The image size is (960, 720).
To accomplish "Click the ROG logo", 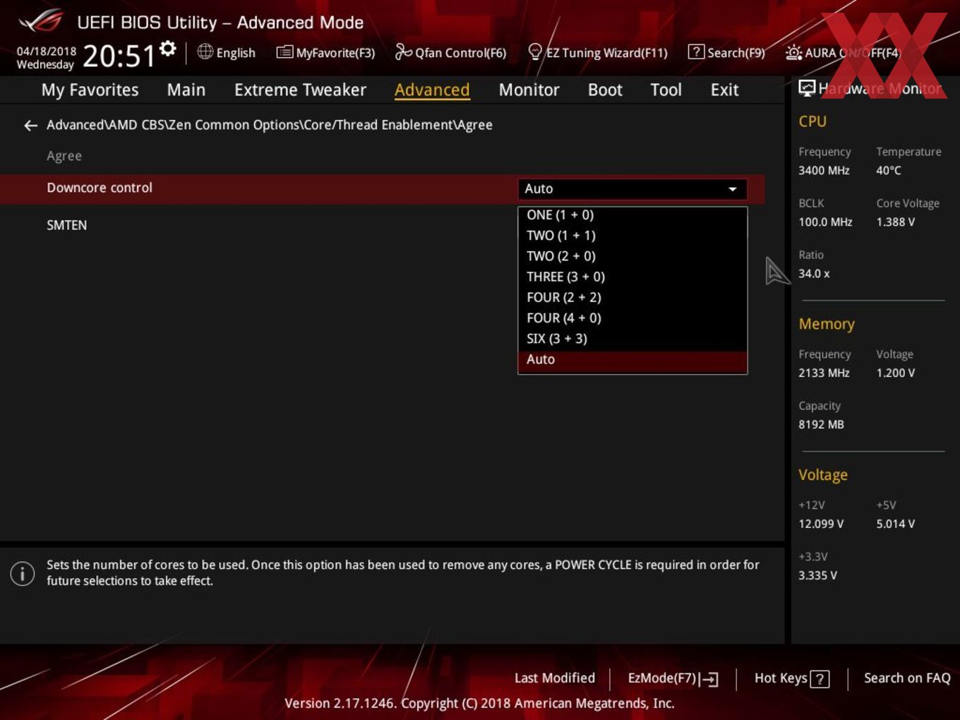I will pos(41,21).
